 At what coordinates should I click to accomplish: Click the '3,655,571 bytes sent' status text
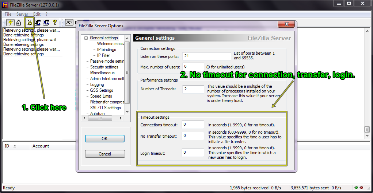click(x=309, y=188)
